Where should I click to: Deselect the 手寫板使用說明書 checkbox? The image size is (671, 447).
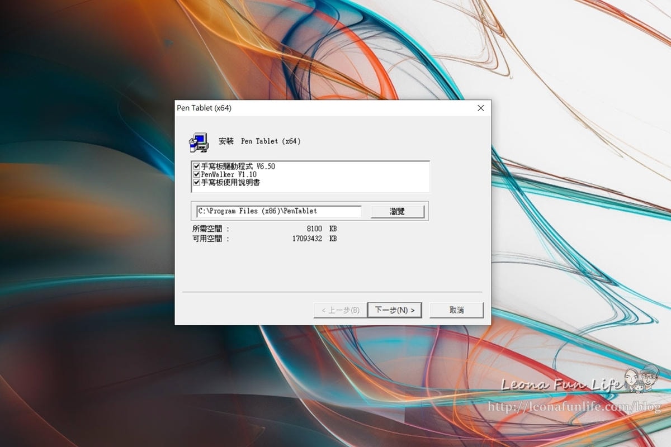pos(196,182)
